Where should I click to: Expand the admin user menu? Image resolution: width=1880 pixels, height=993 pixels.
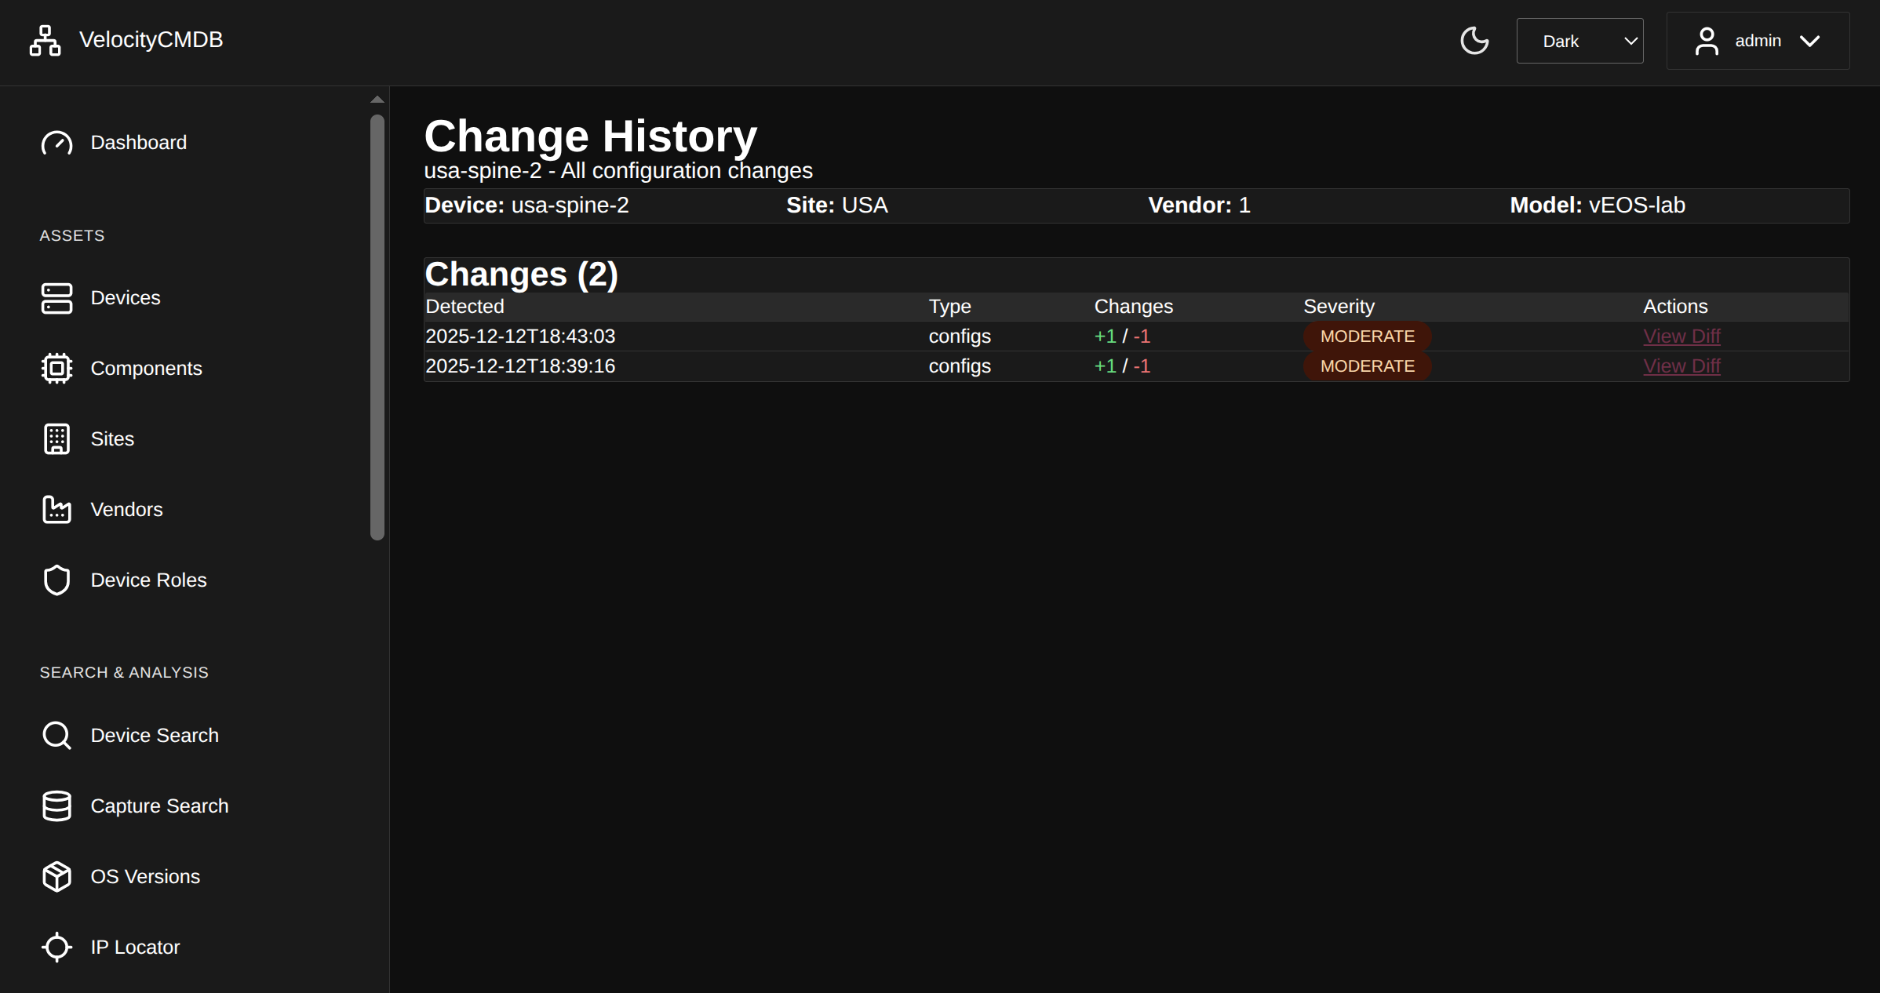coord(1758,41)
